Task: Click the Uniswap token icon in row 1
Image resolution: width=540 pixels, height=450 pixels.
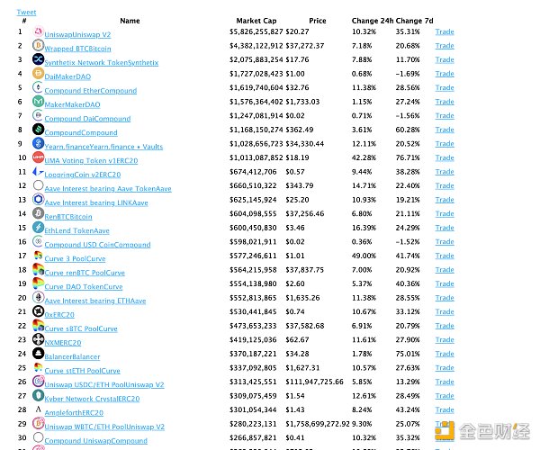Action: pyautogui.click(x=38, y=33)
